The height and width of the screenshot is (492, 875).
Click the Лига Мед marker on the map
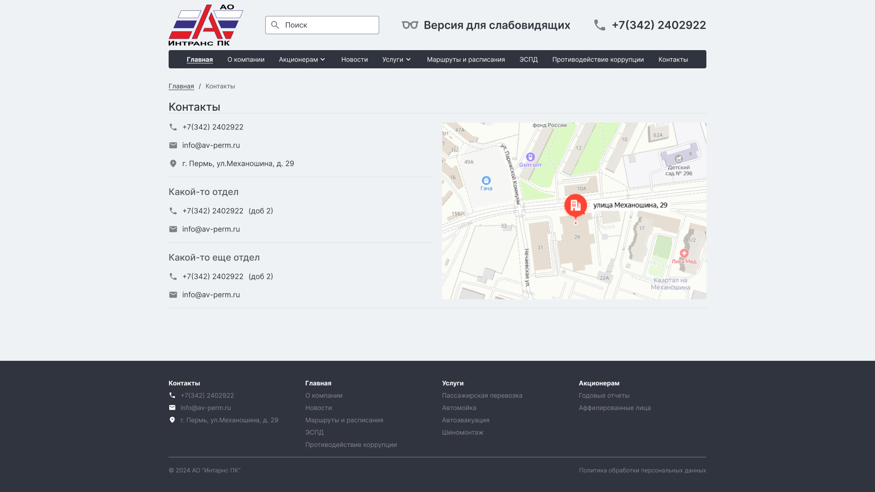point(684,253)
